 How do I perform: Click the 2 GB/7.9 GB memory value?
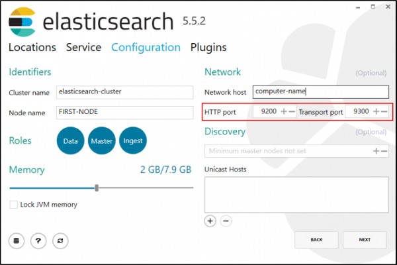[166, 170]
